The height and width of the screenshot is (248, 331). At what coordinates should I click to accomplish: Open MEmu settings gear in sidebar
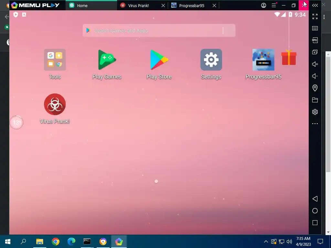point(315,112)
